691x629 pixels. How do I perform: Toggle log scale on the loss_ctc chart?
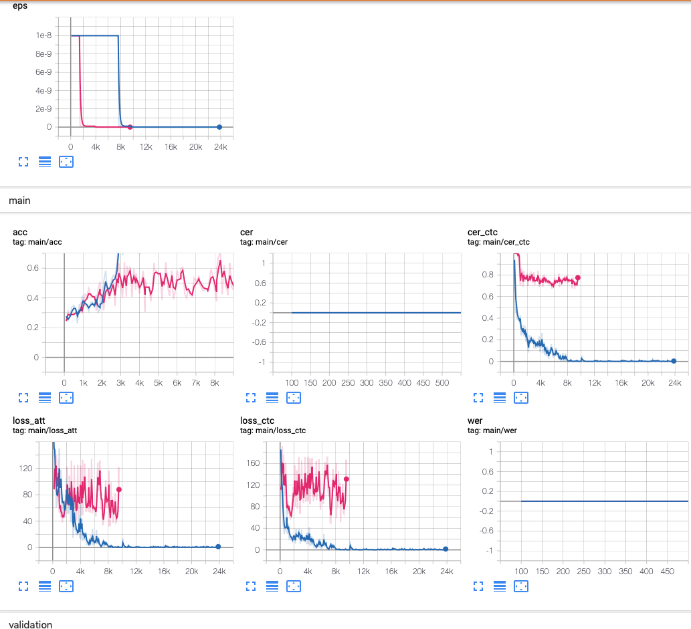tap(272, 586)
